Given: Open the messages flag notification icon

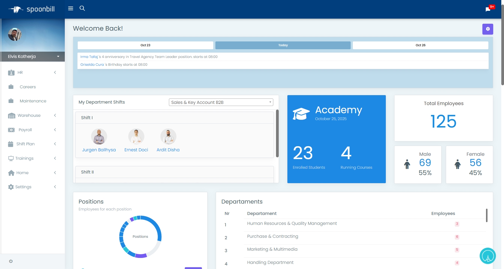Looking at the screenshot, I should (x=488, y=9).
